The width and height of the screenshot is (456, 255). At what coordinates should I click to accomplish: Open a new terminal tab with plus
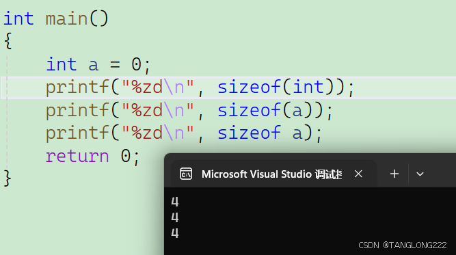click(x=394, y=174)
